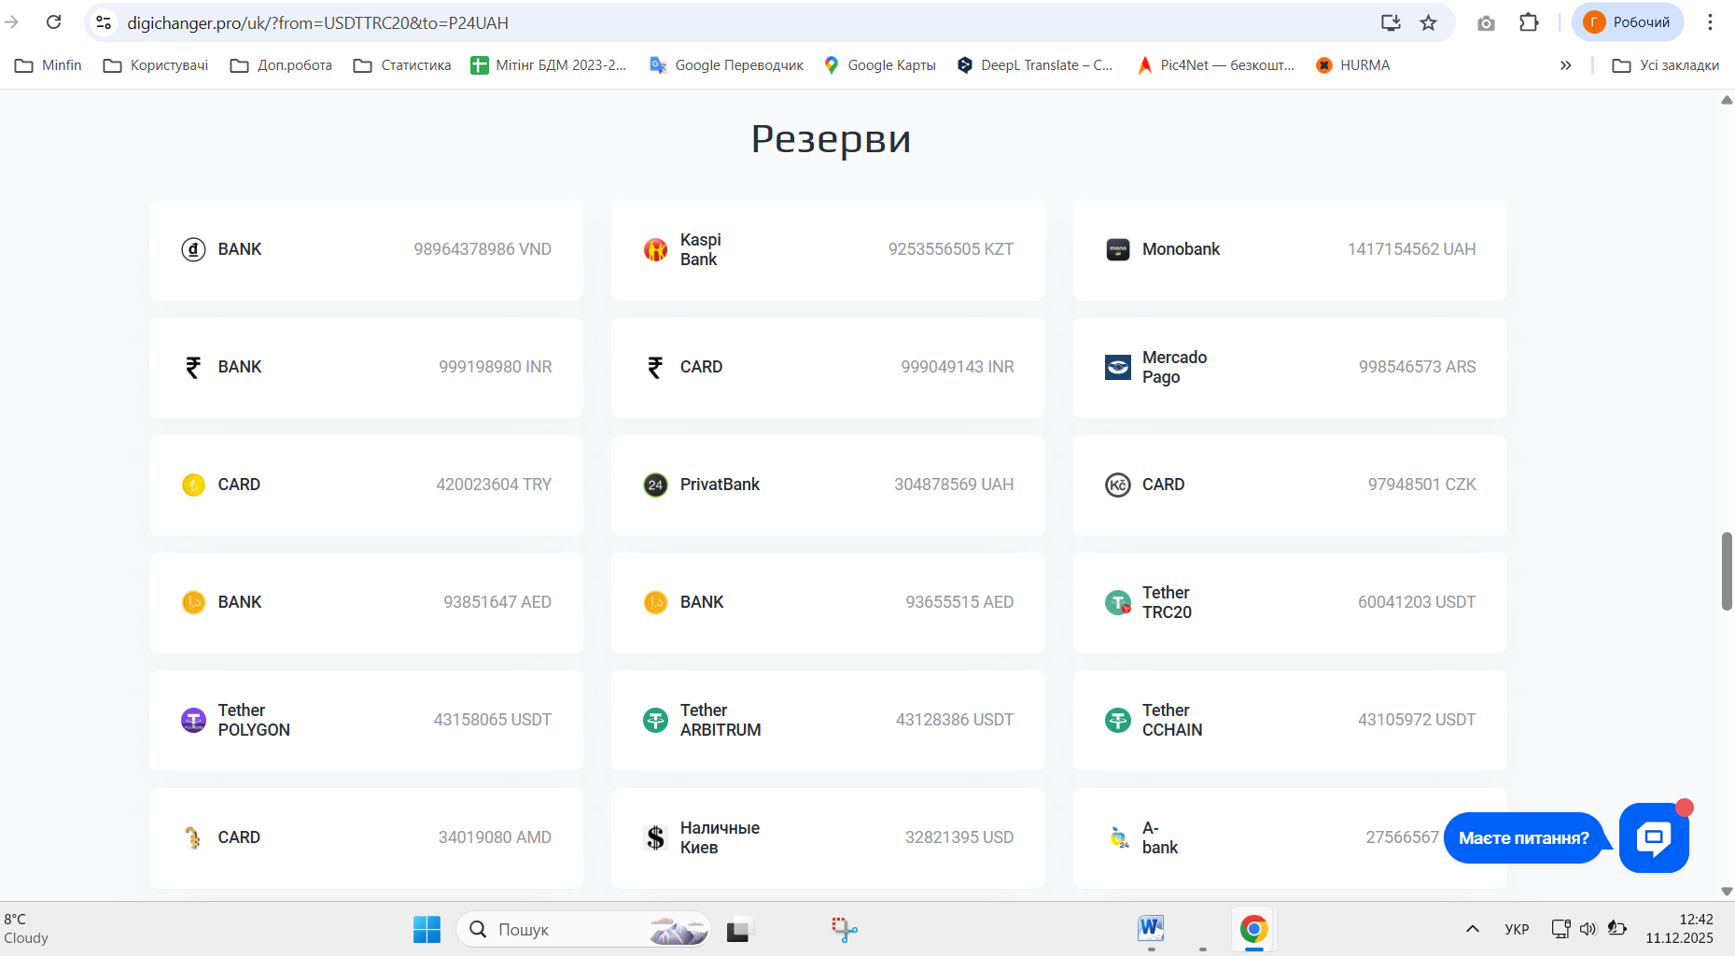1735x956 pixels.
Task: Reload the page with the refresh icon
Action: click(54, 22)
